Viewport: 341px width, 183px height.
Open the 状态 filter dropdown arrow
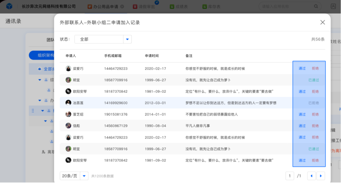(127, 39)
